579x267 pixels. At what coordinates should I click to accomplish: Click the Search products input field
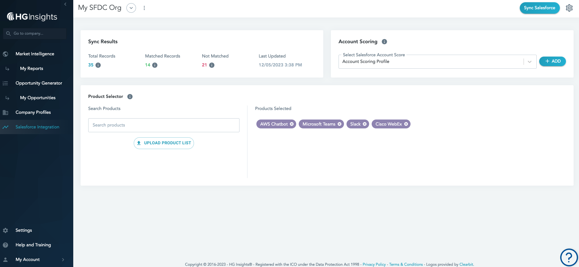(x=164, y=125)
